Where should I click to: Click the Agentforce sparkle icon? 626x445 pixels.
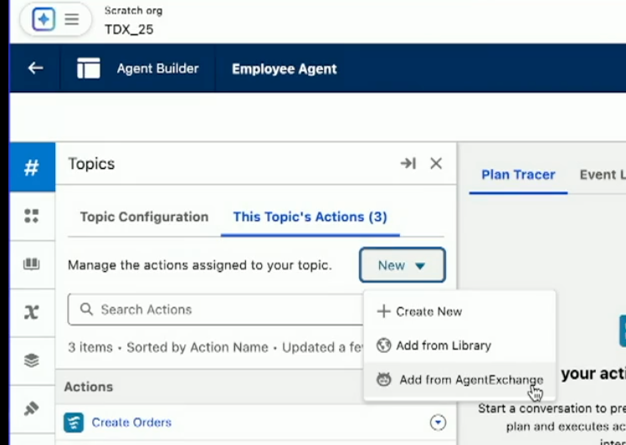click(44, 18)
